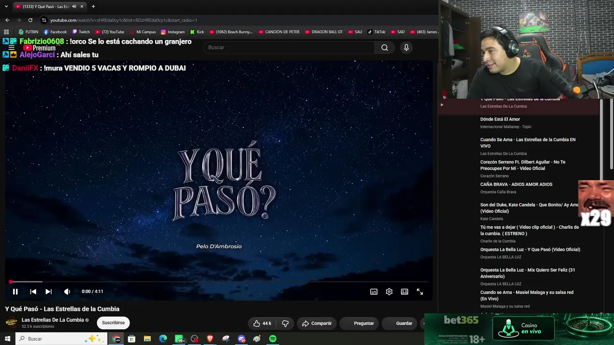Start voice search with microphone
The width and height of the screenshot is (614, 345).
406,47
